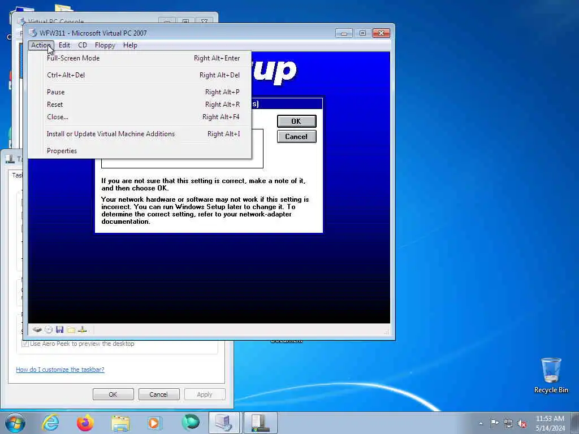579x434 pixels.
Task: Open the Edit menu
Action: point(64,45)
